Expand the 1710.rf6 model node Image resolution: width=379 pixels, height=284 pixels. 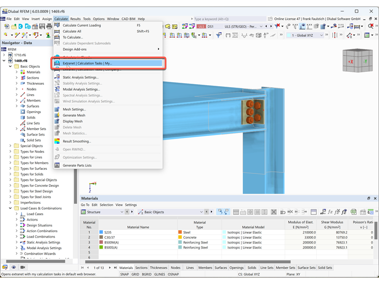[4, 55]
